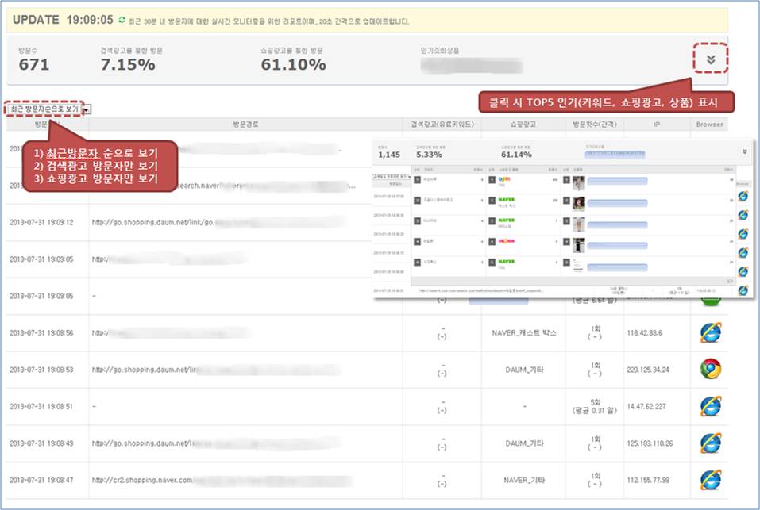Click Internet Explorer icon in 118.42.83.6 row

(x=710, y=332)
